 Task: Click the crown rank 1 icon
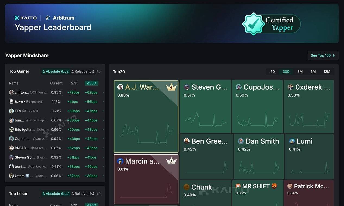(171, 87)
